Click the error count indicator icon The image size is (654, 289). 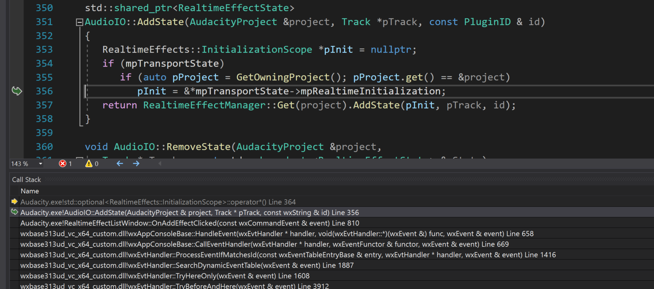pyautogui.click(x=62, y=164)
